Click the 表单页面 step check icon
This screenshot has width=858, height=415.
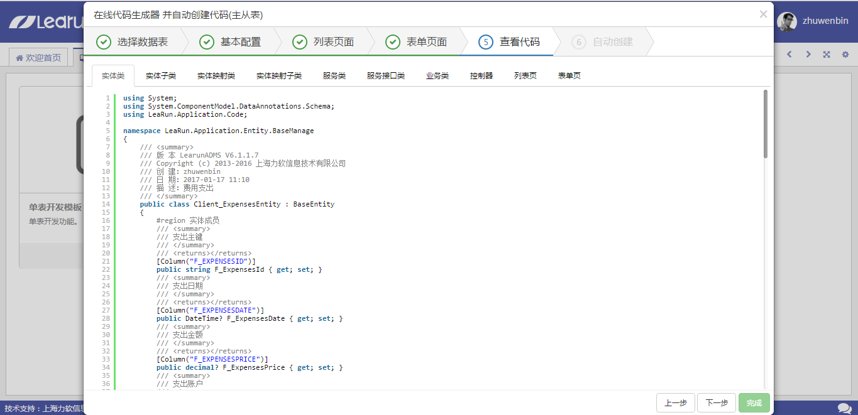click(393, 42)
